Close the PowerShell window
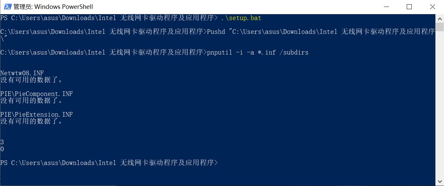The width and height of the screenshot is (444, 186). tap(432, 7)
